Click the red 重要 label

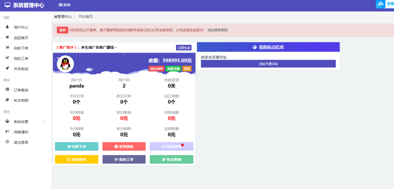tap(62, 30)
